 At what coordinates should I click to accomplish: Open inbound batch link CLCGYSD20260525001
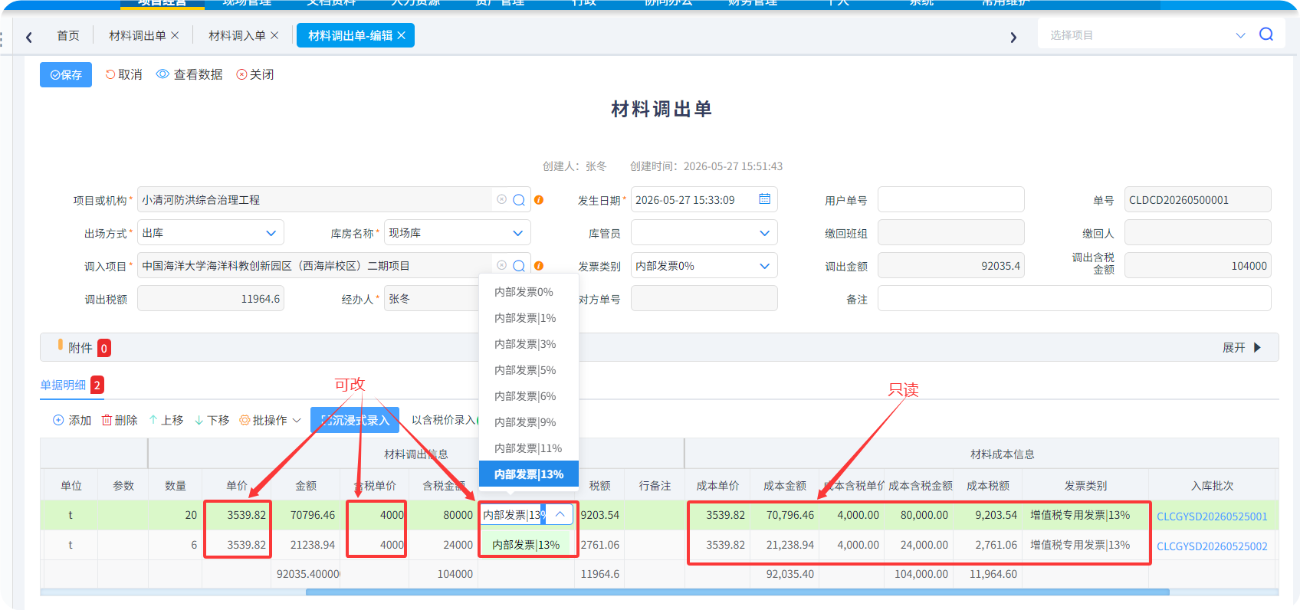point(1212,517)
